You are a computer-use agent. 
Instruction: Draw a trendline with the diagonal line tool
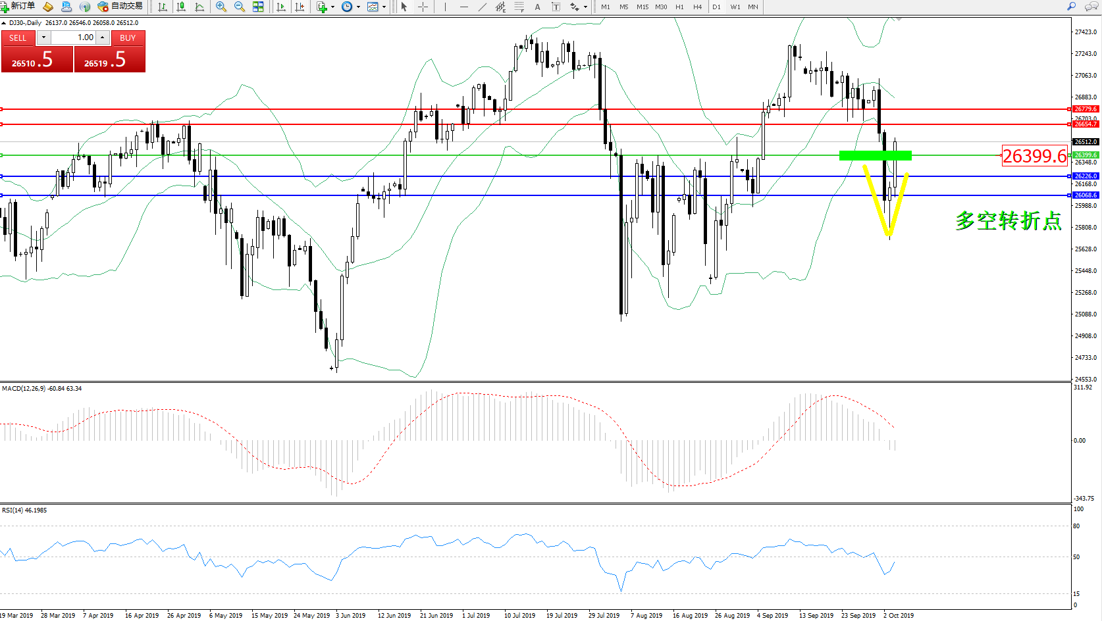[x=483, y=7]
